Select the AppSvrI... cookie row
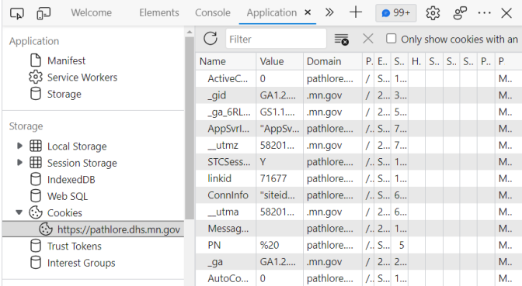Image resolution: width=522 pixels, height=286 pixels. point(359,129)
